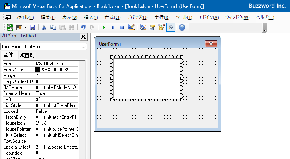This screenshot has width=290, height=159.
Task: Select the SpecialEffect property value
Action: 57,147
